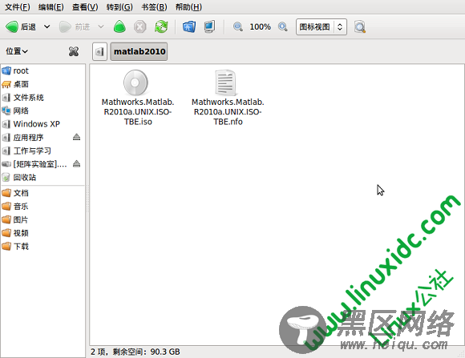Click the filesystem root path button
465x358 pixels.
[99, 51]
